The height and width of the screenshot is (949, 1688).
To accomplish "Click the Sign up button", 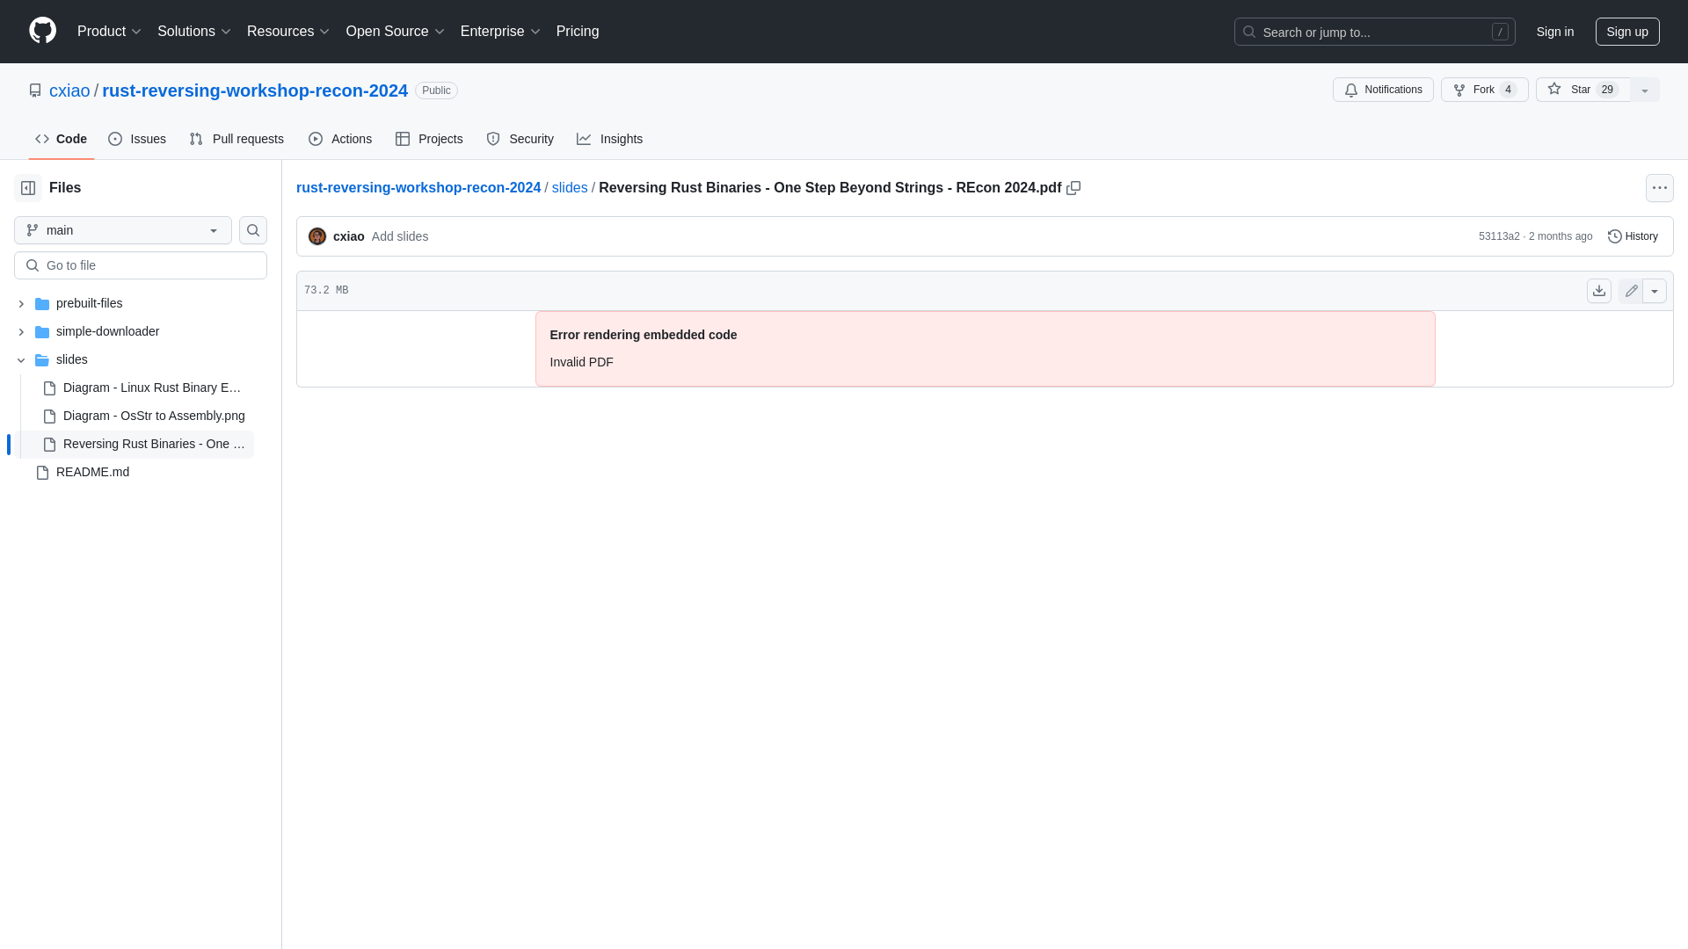I will tap(1627, 32).
